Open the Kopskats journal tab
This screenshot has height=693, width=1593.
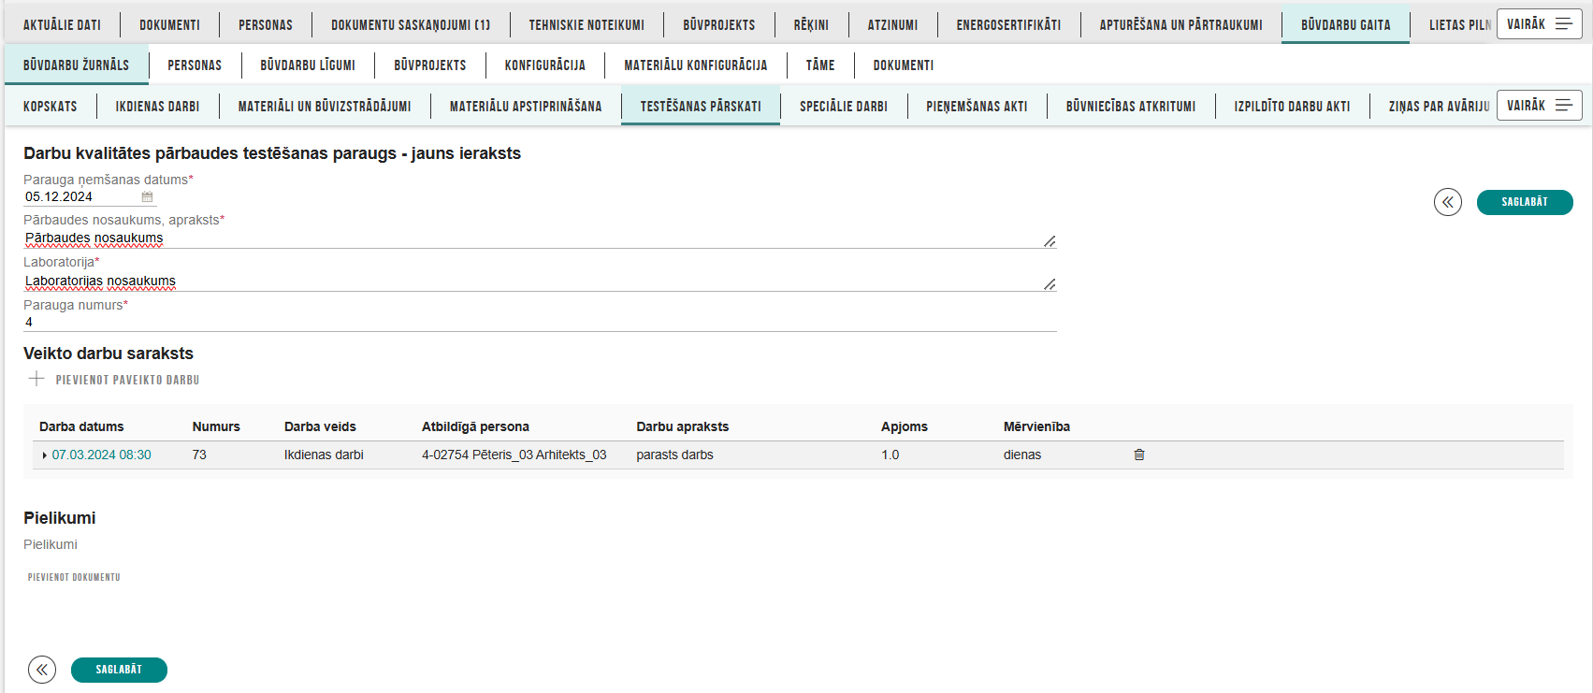51,107
